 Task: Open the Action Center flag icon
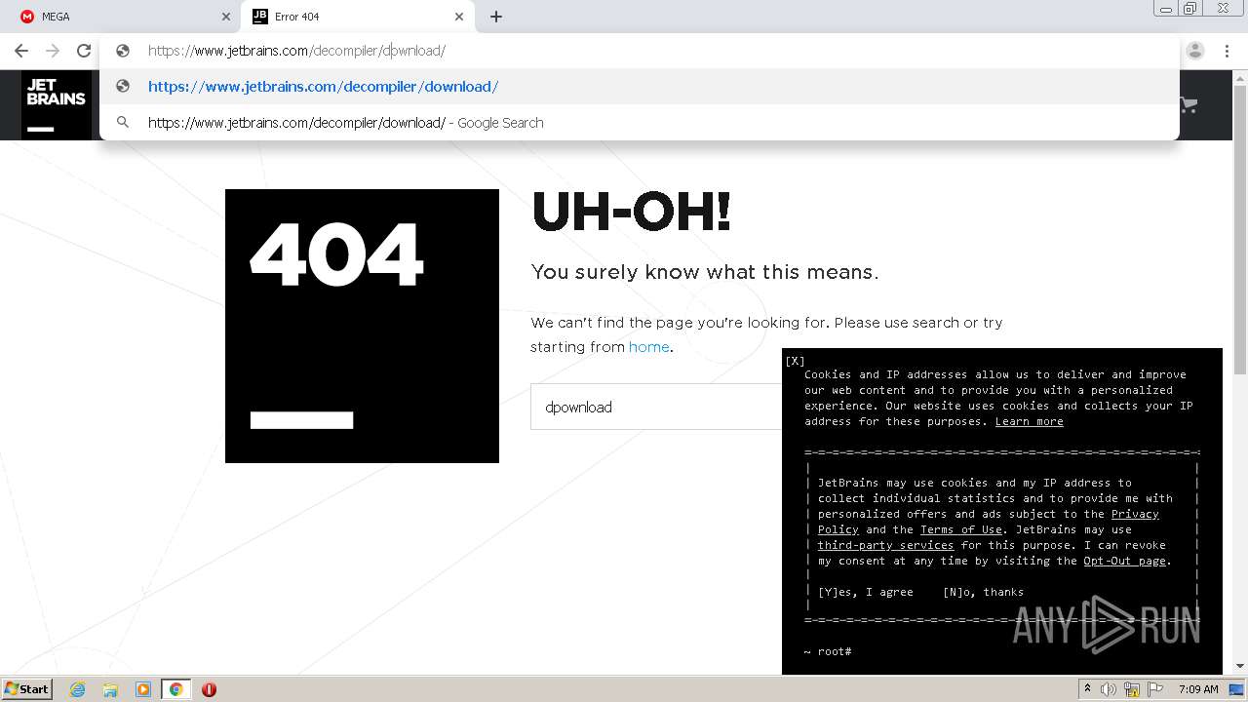pos(1154,689)
